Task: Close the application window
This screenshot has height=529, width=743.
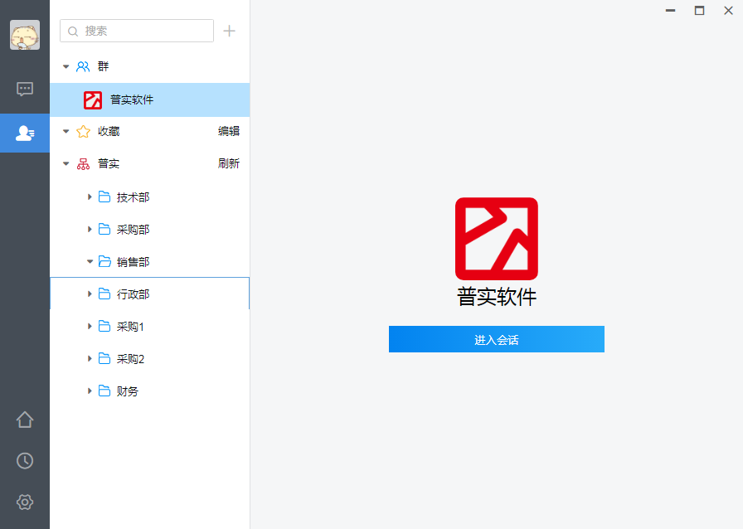Action: [728, 11]
